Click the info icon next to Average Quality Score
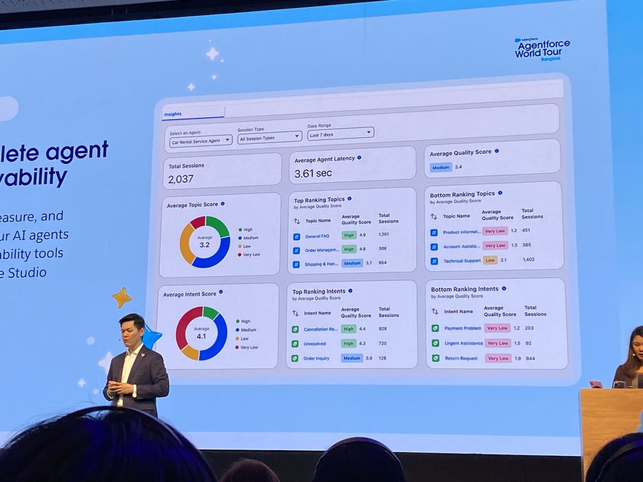Screen dimensions: 643x482 click(497, 151)
